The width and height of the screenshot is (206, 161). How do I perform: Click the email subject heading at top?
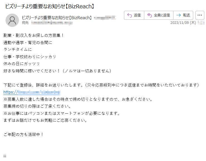(x=50, y=6)
